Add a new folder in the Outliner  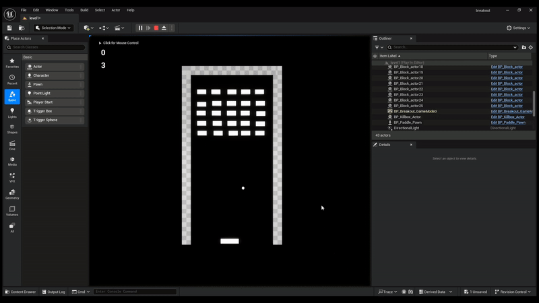pyautogui.click(x=524, y=47)
